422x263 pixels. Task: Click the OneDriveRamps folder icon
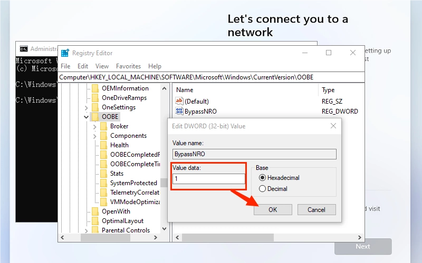(95, 98)
